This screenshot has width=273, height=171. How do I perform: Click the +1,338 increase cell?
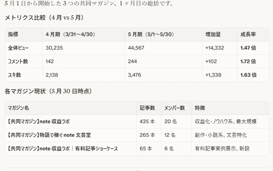pyautogui.click(x=213, y=75)
